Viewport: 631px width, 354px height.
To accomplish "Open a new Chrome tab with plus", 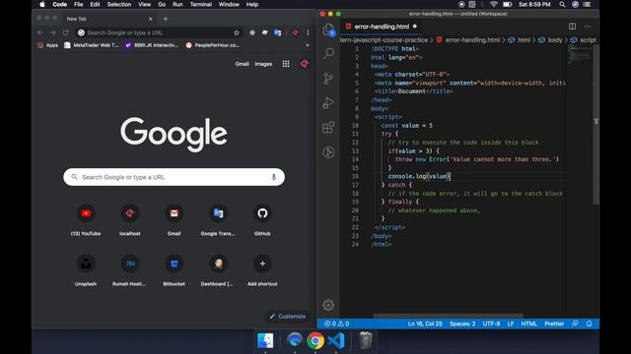I will tap(166, 19).
